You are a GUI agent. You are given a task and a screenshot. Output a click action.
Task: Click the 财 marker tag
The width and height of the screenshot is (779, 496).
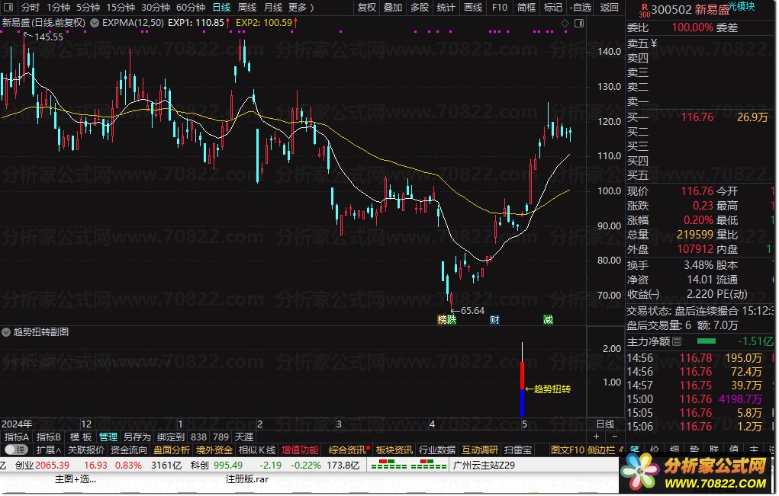494,320
